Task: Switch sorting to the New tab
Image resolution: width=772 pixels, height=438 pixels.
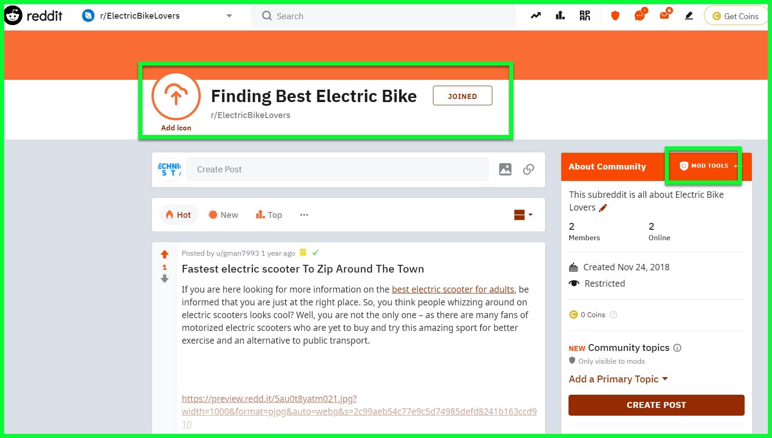Action: click(x=223, y=215)
